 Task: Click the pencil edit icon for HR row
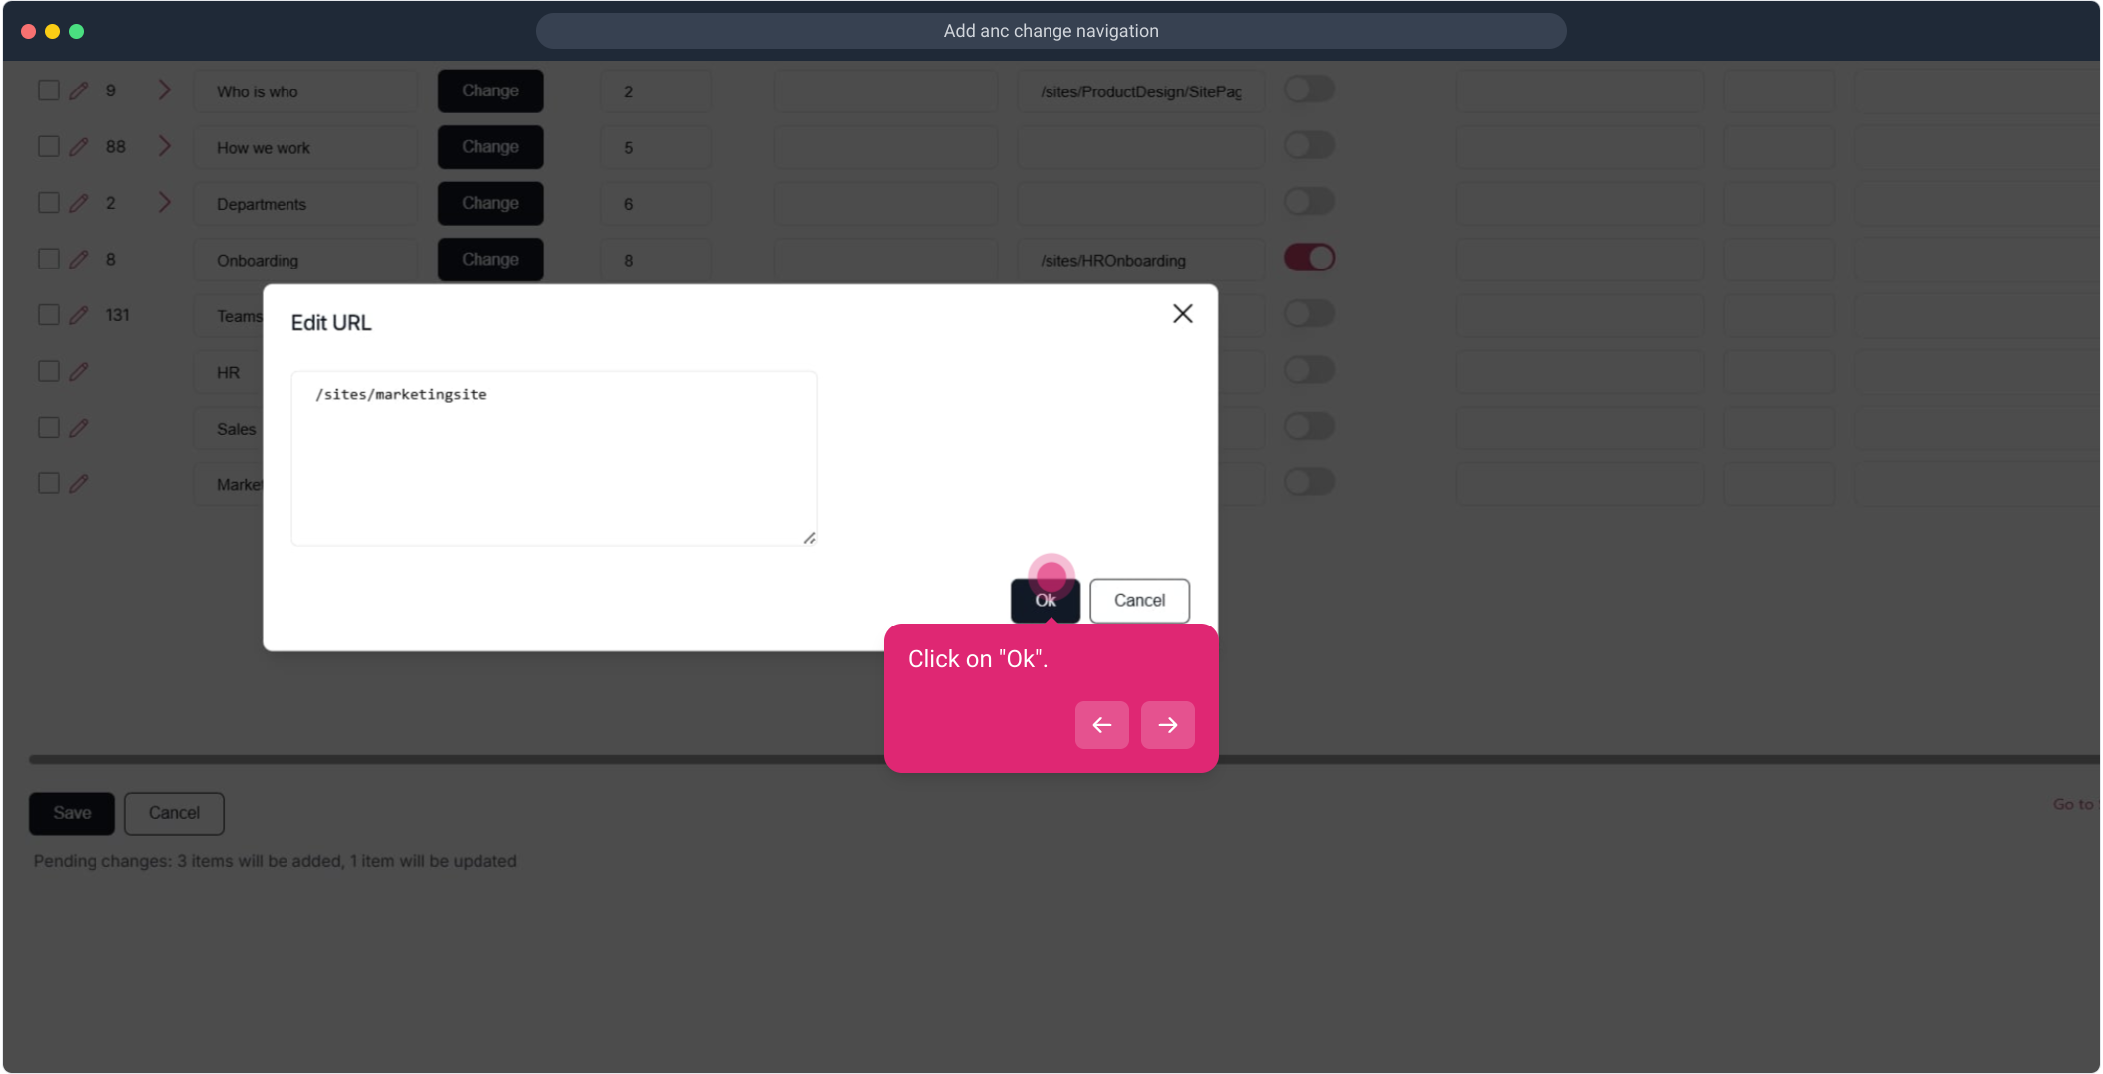point(79,372)
